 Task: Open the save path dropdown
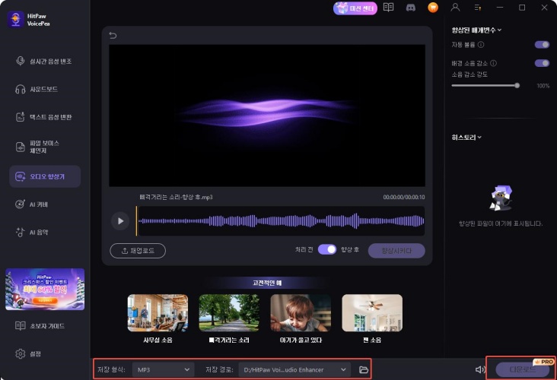point(294,369)
